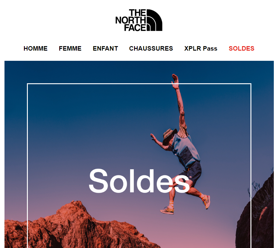278x248 pixels.
Task: Select CHAUSSURES in the navigation
Action: pyautogui.click(x=151, y=49)
